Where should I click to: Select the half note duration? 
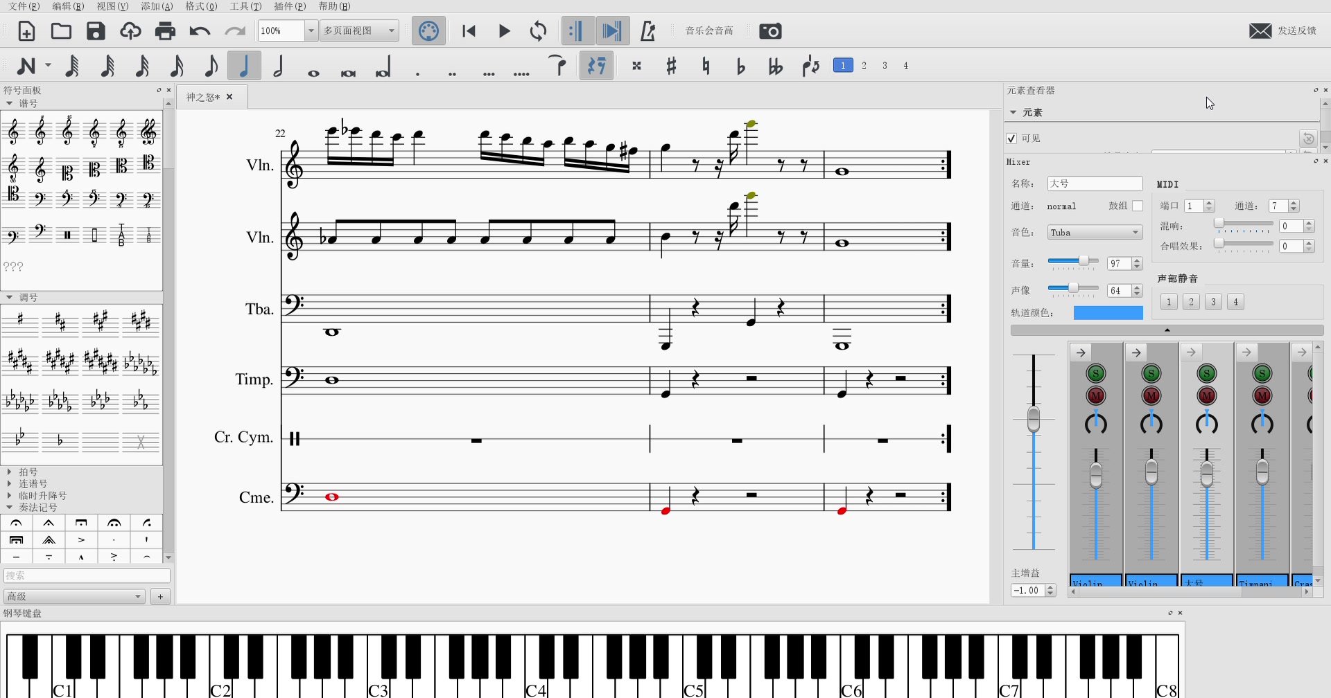[x=279, y=66]
